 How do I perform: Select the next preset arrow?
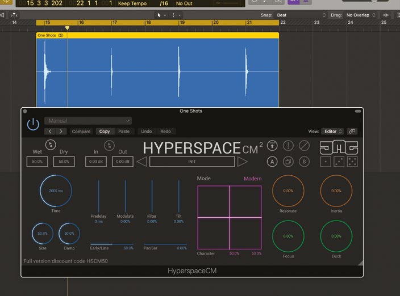tap(243, 162)
